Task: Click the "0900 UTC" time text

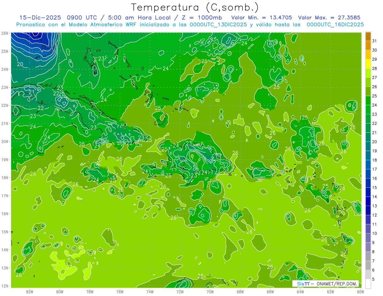Action: (x=82, y=18)
